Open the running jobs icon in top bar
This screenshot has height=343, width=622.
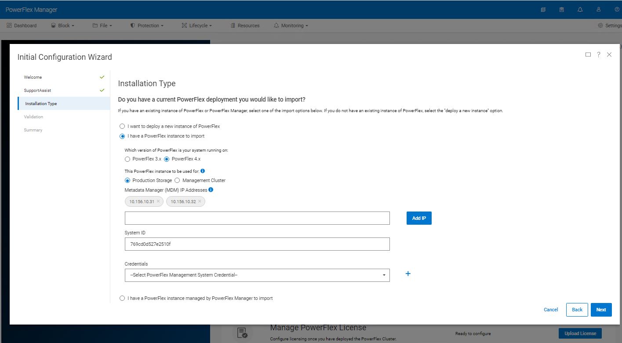(x=543, y=9)
